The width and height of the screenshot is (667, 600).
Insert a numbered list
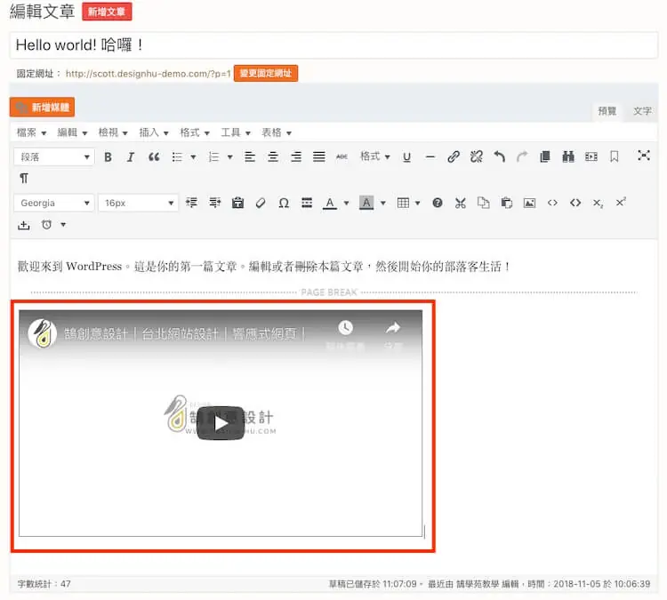coord(213,157)
